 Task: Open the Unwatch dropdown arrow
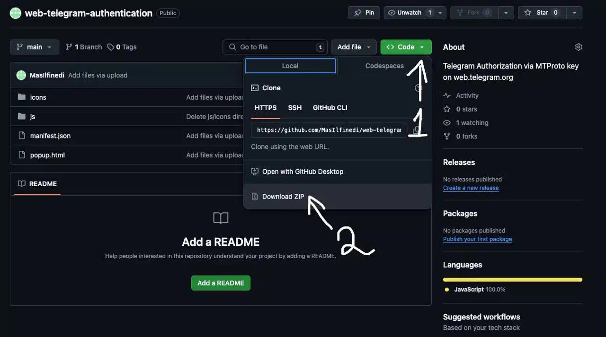pos(441,13)
